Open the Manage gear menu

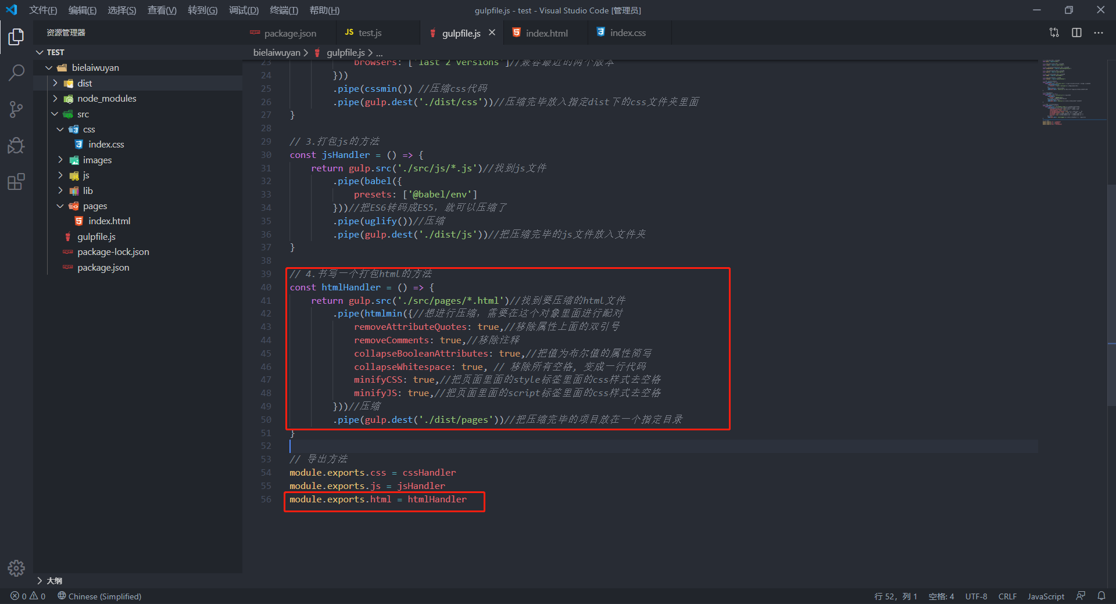(x=16, y=568)
